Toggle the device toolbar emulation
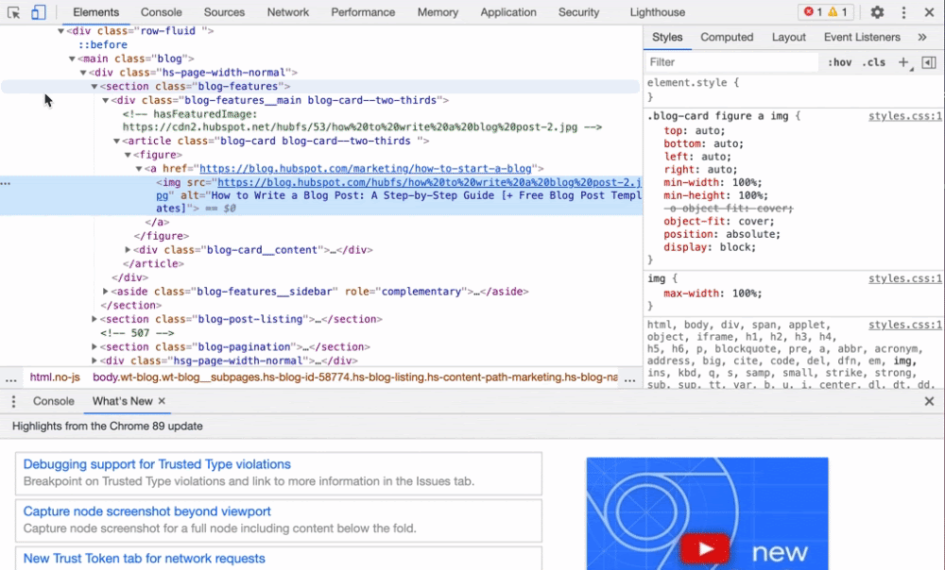Viewport: 945px width, 570px height. 36,12
